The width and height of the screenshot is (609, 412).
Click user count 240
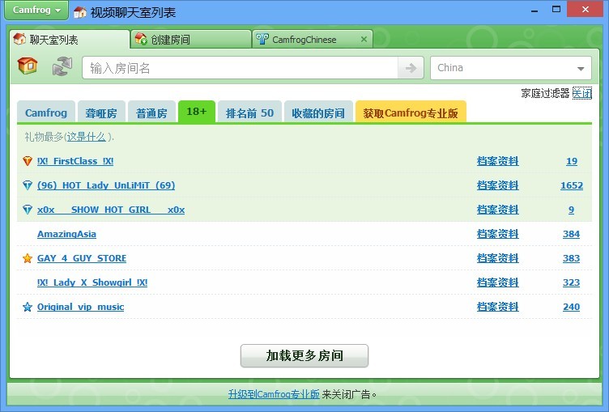tap(571, 307)
